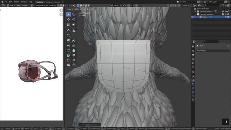
Task: Select the Annotate pencil tool
Action: [x=68, y=30]
